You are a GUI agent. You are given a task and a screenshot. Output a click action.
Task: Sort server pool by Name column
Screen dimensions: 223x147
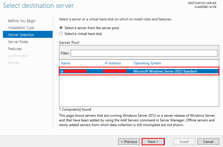[66, 63]
